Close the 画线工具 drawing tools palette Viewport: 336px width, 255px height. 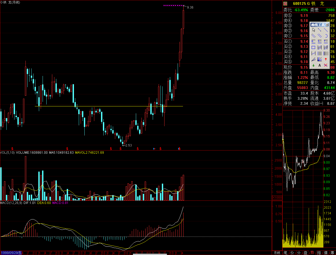point(327,25)
